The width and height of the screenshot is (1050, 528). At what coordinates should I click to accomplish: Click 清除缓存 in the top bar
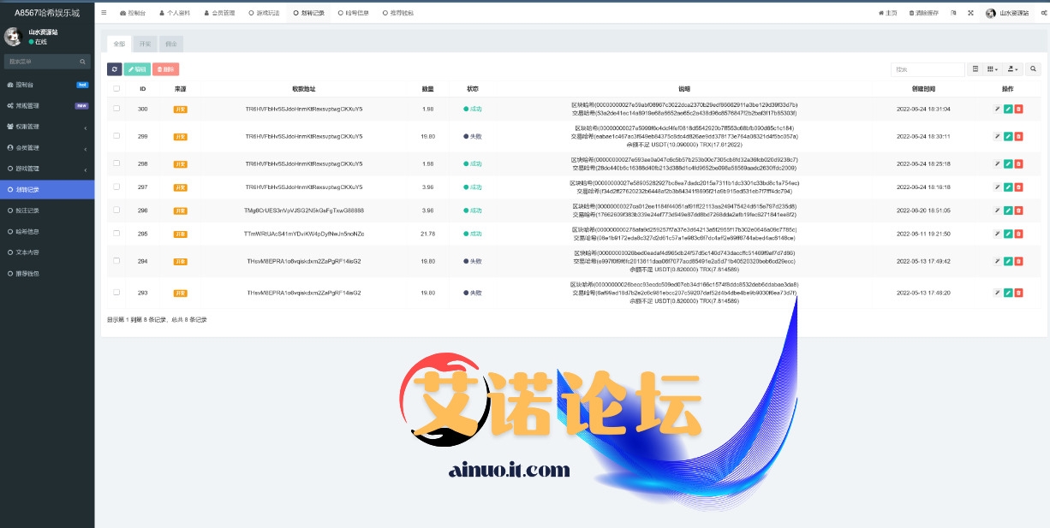(x=923, y=13)
